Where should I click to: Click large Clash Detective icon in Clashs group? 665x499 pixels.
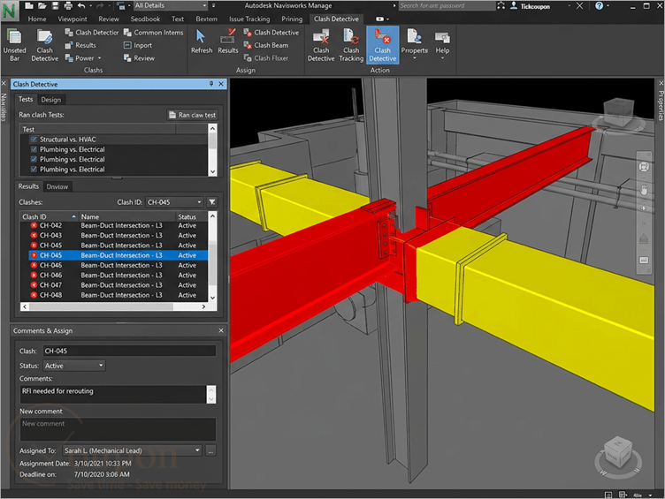coord(44,45)
